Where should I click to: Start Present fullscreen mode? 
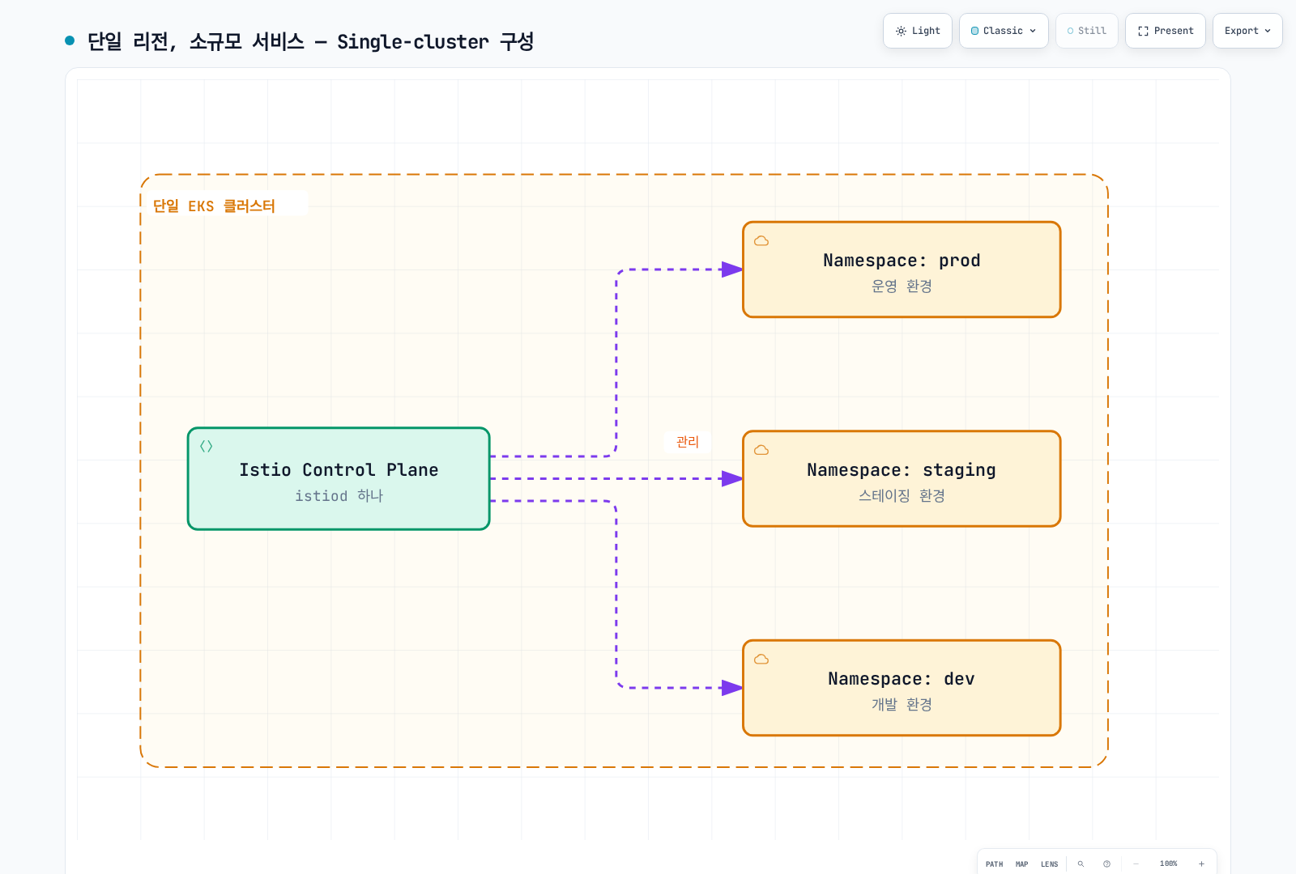click(1166, 31)
